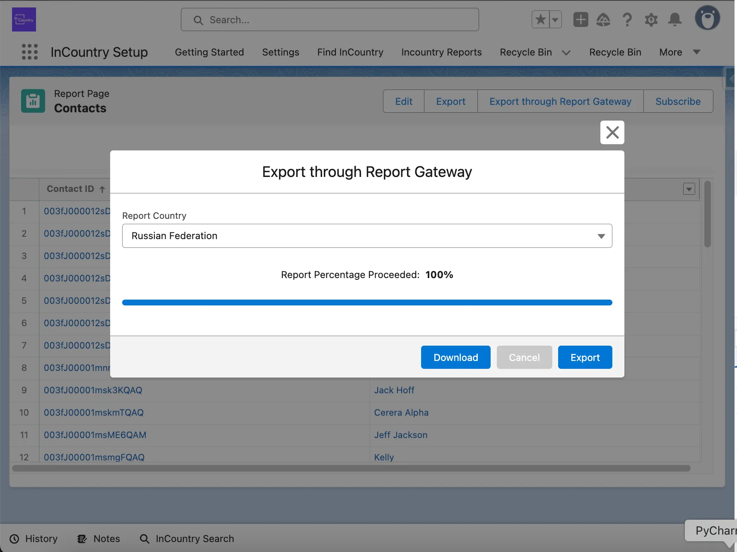Click the Download button

click(x=455, y=357)
